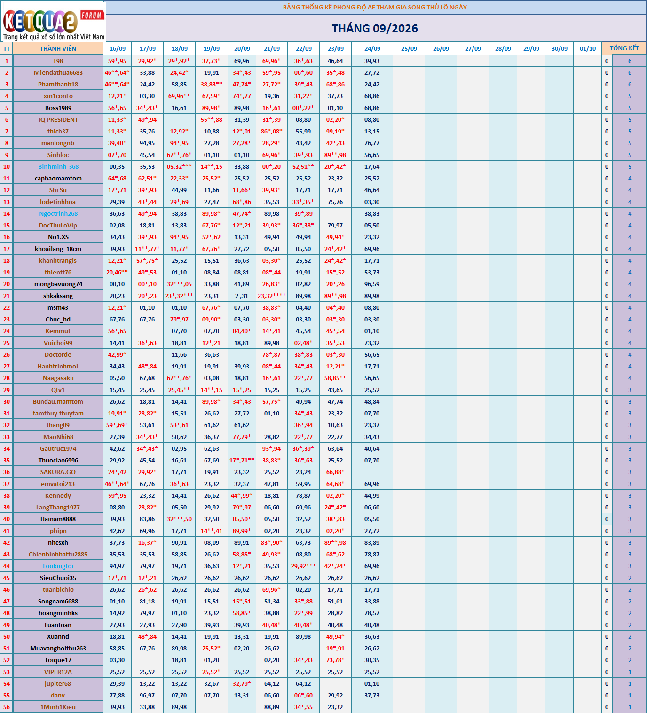Click member name 'lodetinhhoa'
647x713 pixels.
coord(58,202)
